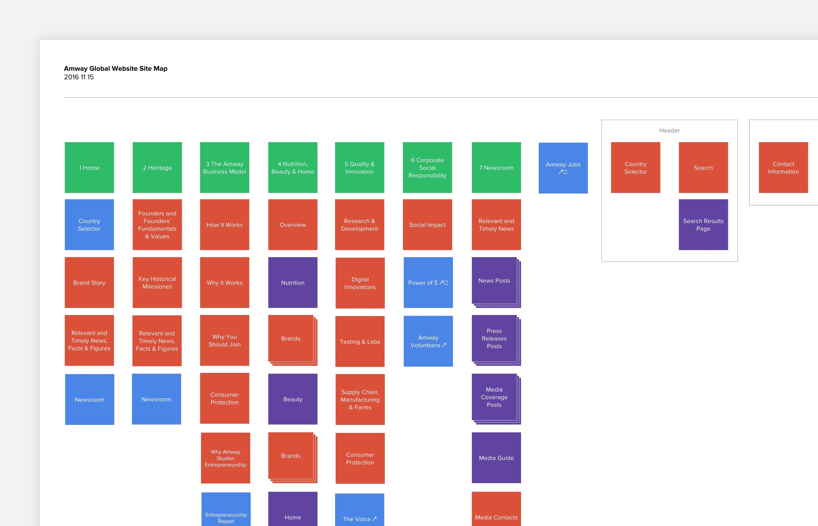Select the 2016 11 15 date text
818x526 pixels.
point(79,77)
